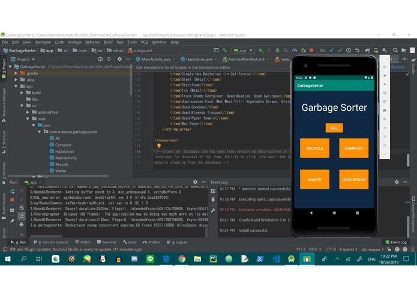Stop process red square in Run panel
This screenshot has width=417, height=296.
point(12,200)
